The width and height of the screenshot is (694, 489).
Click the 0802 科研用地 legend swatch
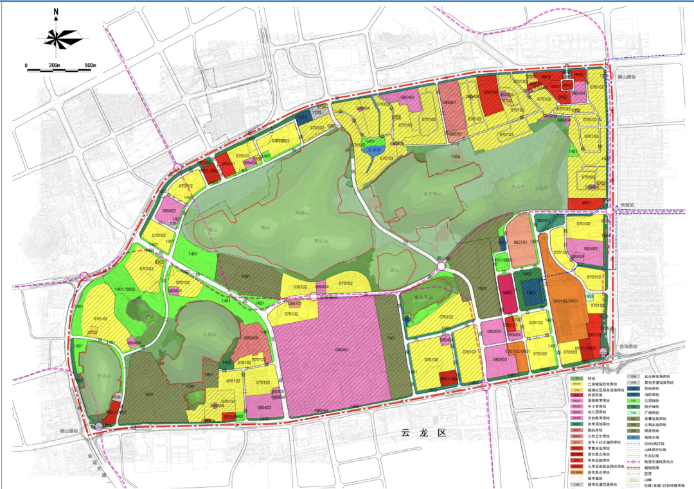[576, 395]
